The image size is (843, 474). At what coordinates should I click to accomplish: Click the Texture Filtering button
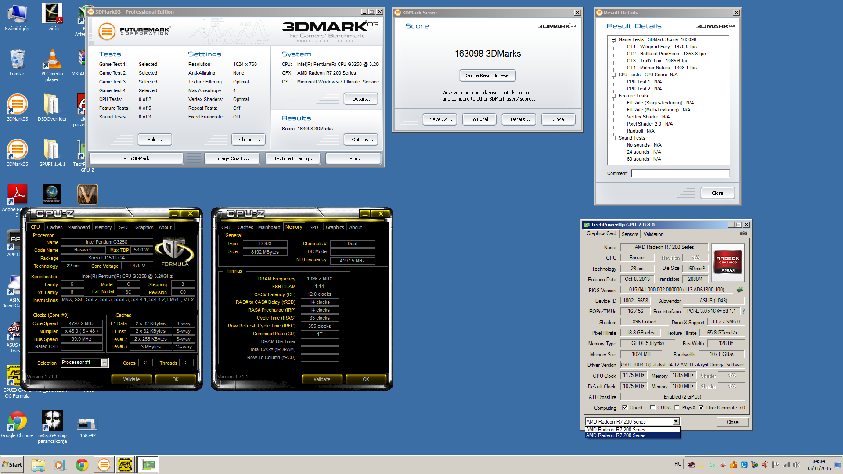point(294,158)
